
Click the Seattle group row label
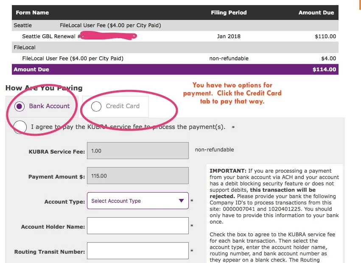22,25
